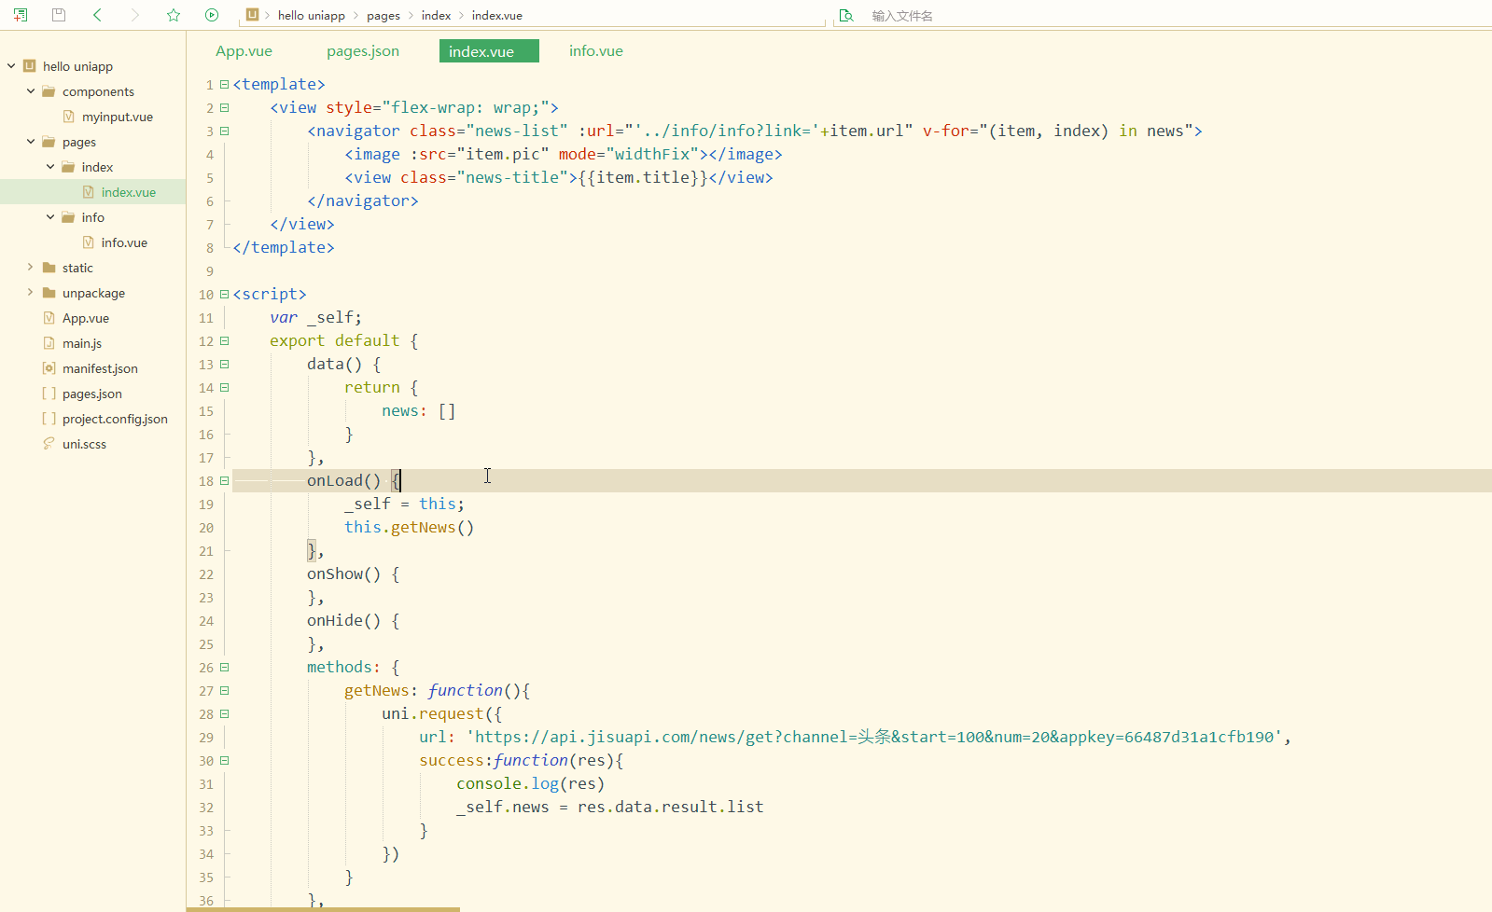The width and height of the screenshot is (1492, 912).
Task: Select 'index.vue' in breadcrumb
Action: (x=497, y=16)
